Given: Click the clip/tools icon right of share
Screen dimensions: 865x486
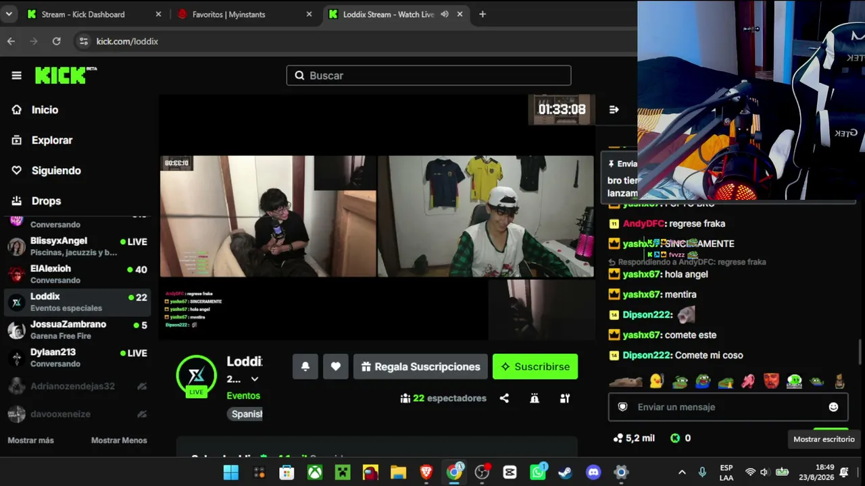Looking at the screenshot, I should pyautogui.click(x=565, y=398).
